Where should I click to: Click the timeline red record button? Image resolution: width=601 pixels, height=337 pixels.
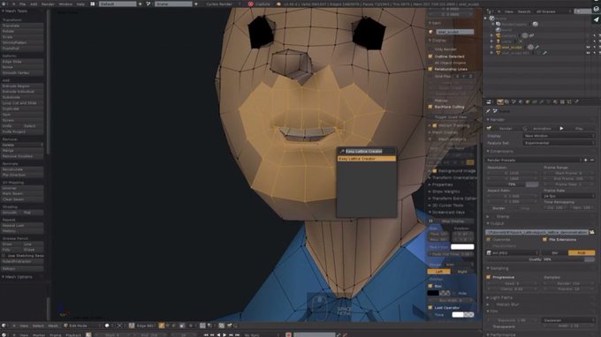(289, 334)
